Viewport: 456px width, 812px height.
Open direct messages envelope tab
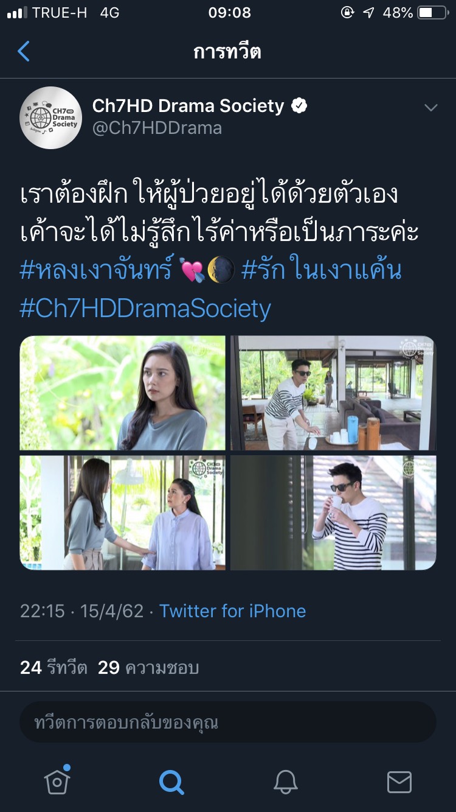(x=399, y=782)
